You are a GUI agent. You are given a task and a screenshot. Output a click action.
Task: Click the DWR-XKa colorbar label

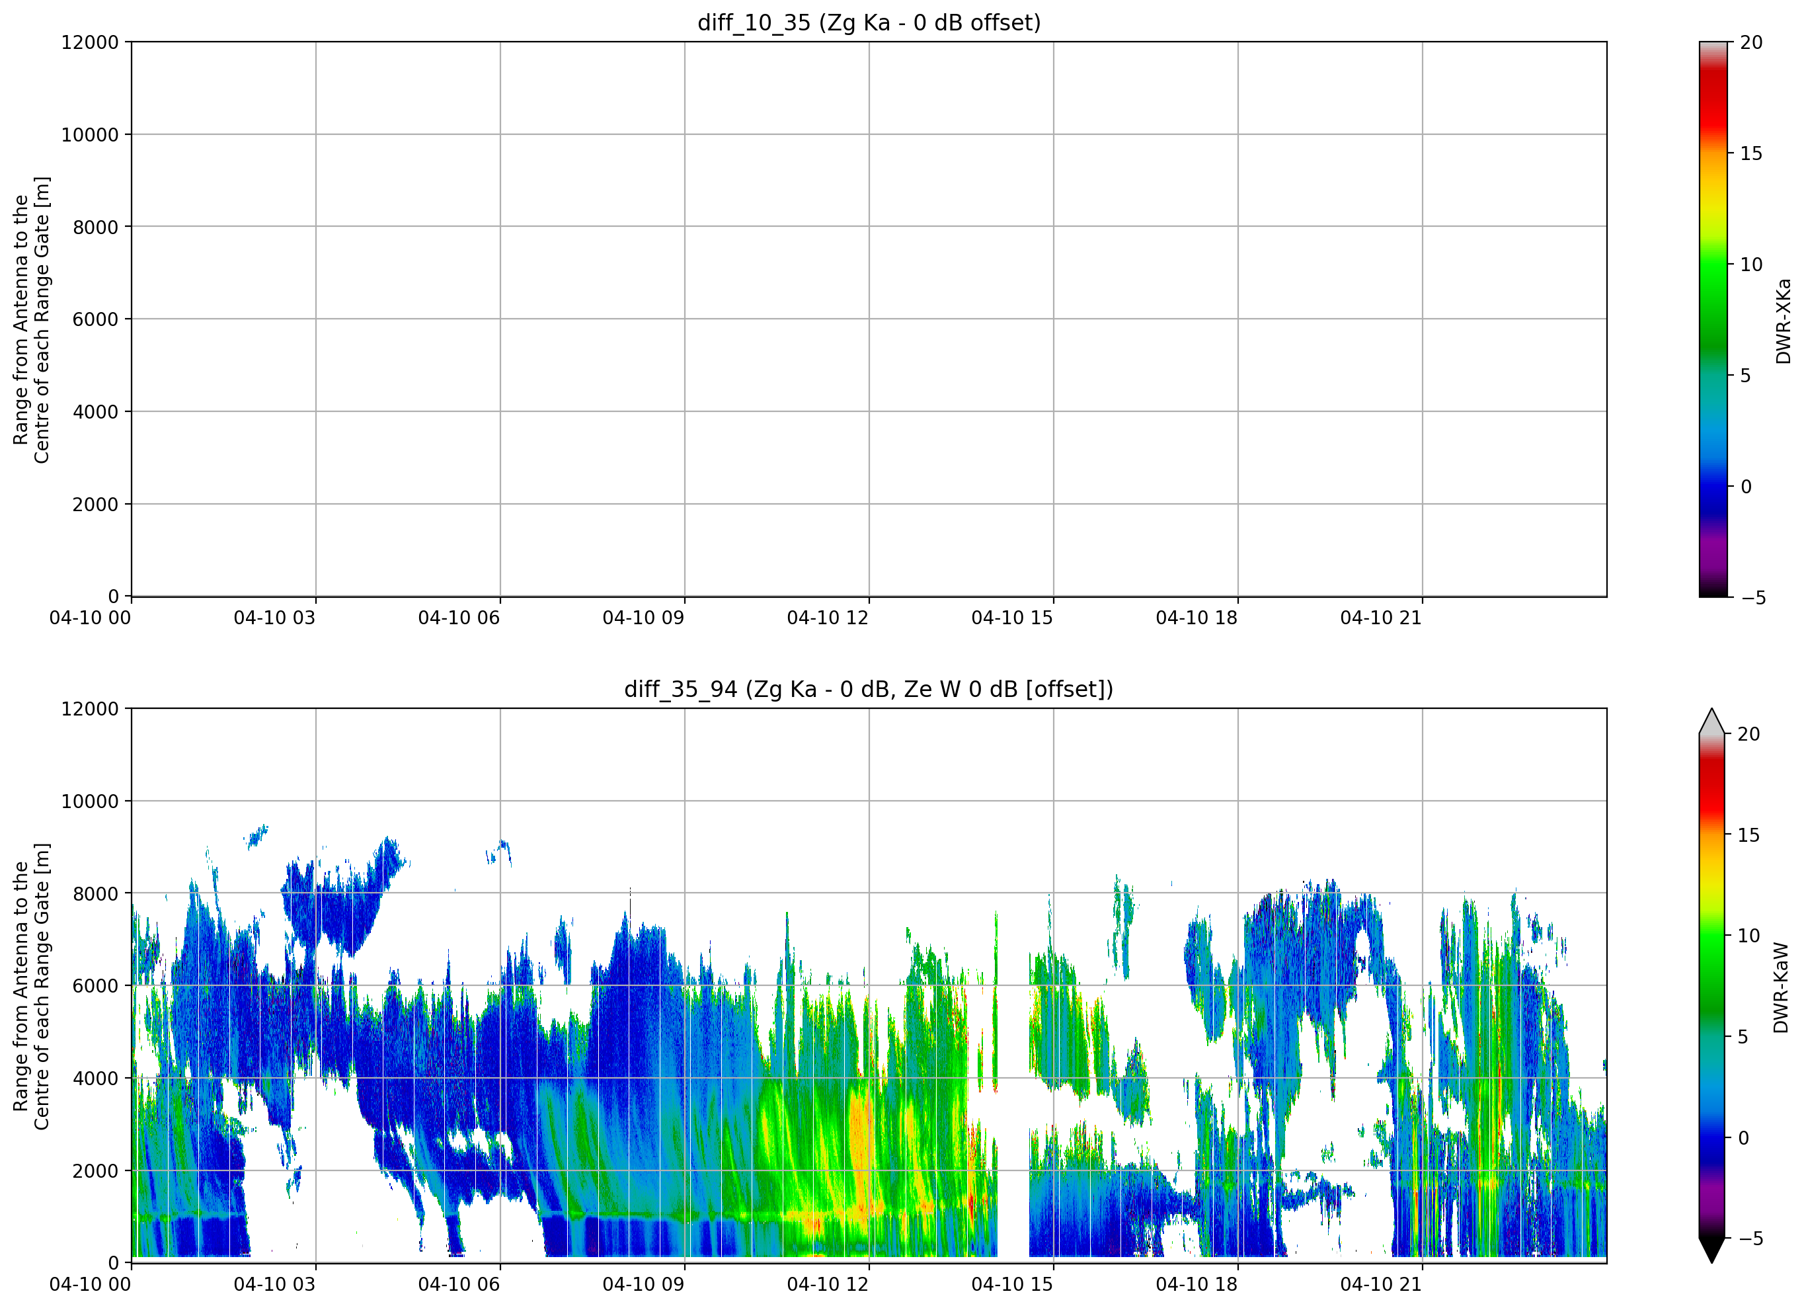(1783, 320)
